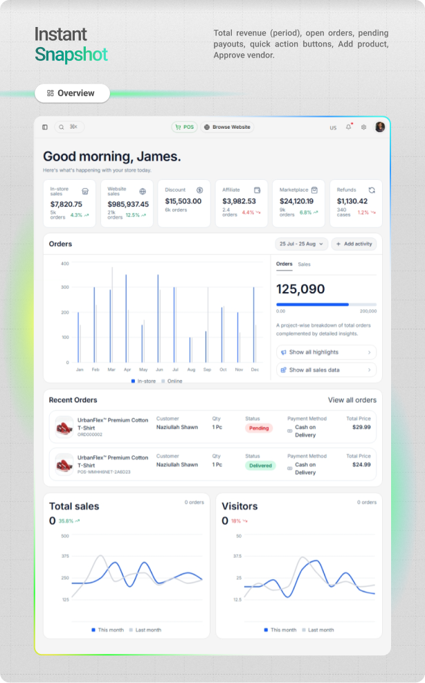This screenshot has height=683, width=425.
Task: Open the POS button
Action: [x=184, y=127]
